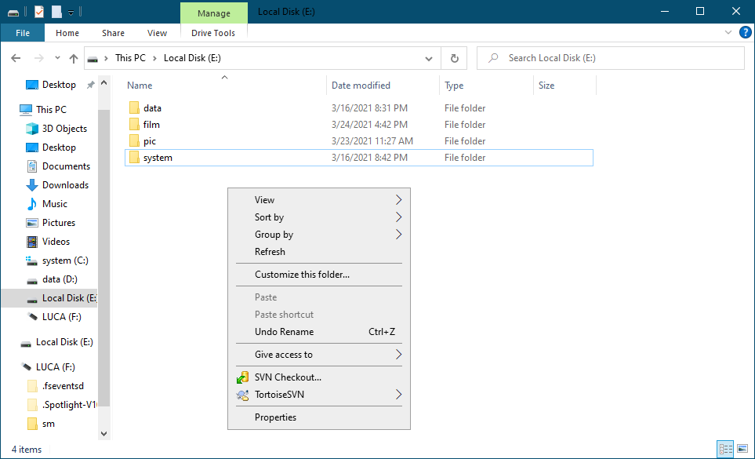Click the Refresh icon in the address bar
This screenshot has height=459, width=755.
click(454, 57)
